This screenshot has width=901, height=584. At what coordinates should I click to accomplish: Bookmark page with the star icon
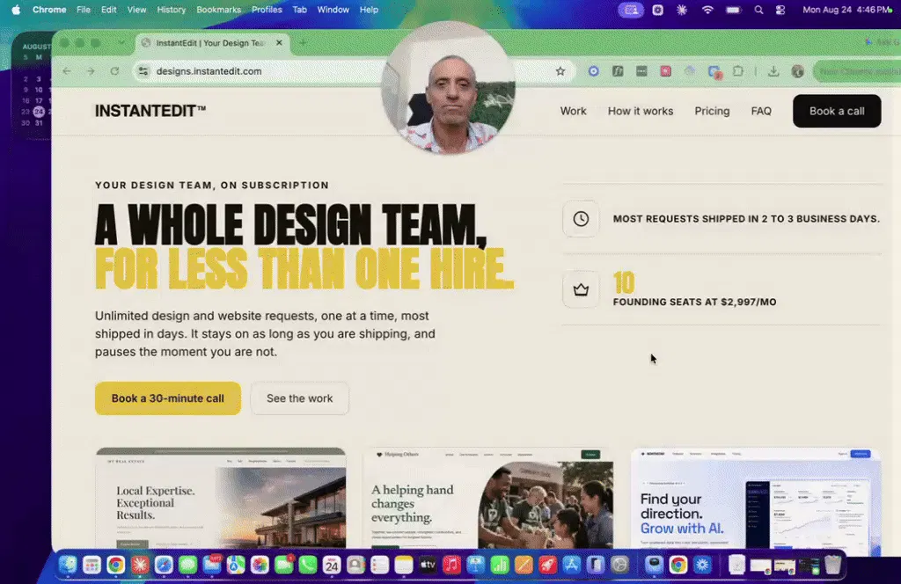click(560, 71)
